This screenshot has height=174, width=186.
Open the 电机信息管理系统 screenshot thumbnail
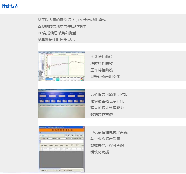(61, 149)
